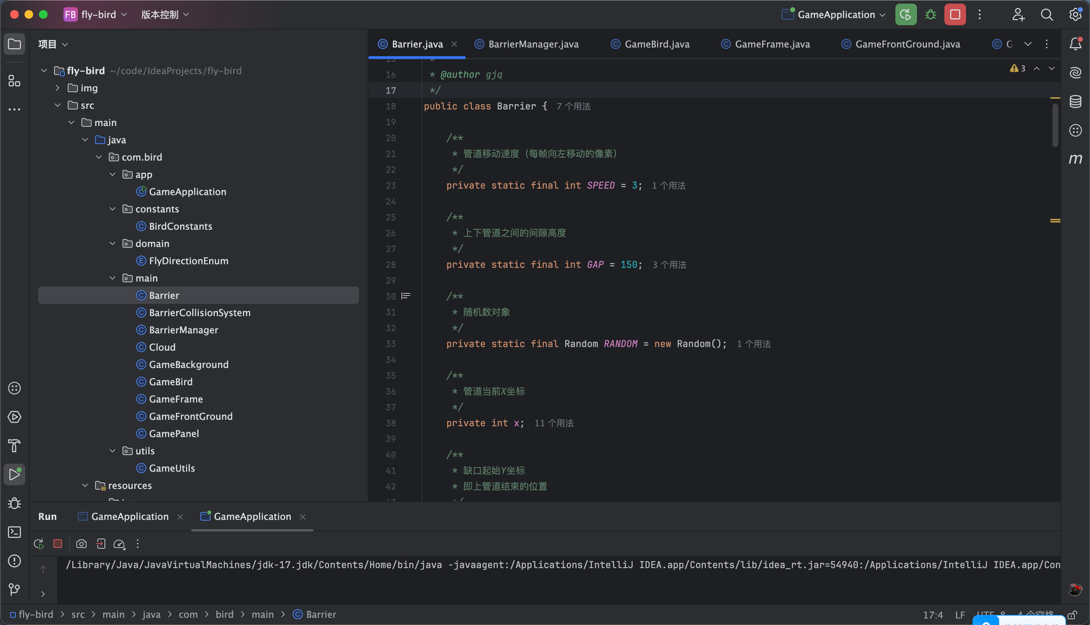This screenshot has width=1090, height=625.
Task: Switch to GameBird.java tab
Action: [651, 44]
